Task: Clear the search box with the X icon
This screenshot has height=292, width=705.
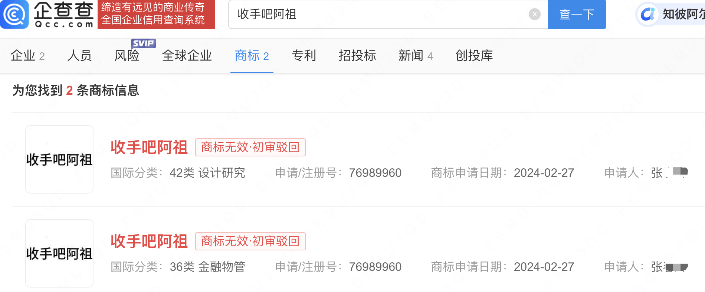Action: [x=534, y=14]
